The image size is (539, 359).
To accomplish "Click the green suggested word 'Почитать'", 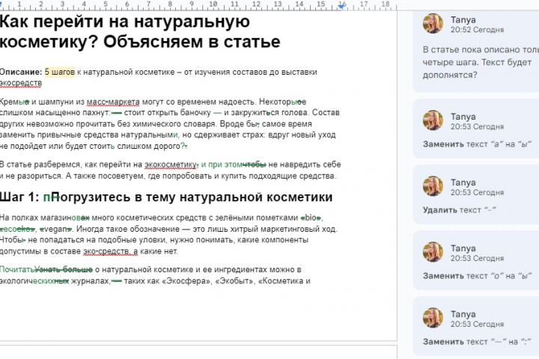I will [17, 270].
